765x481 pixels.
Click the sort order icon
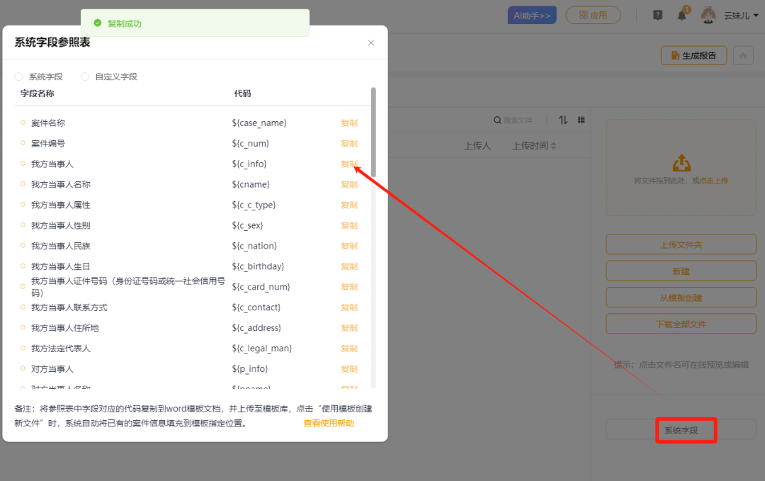click(x=563, y=120)
